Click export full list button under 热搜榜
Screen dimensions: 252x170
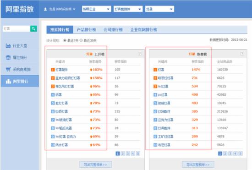tap(198, 165)
